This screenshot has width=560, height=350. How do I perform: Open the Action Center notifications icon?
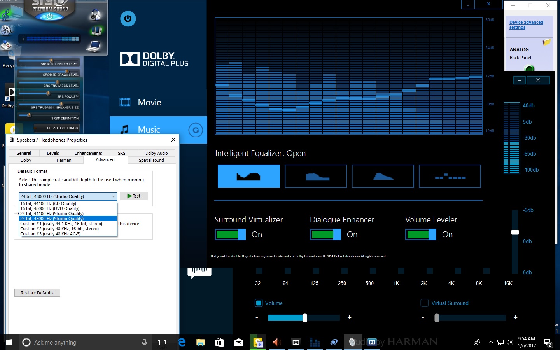coord(548,343)
